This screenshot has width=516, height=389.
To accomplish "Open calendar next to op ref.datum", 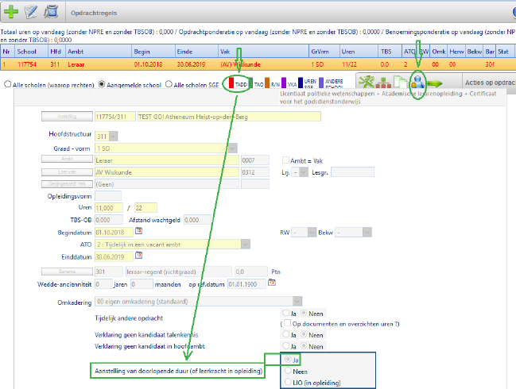I will click(x=272, y=282).
